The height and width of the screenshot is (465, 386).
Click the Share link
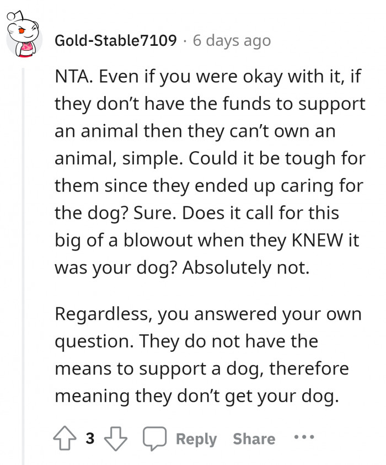[x=253, y=439]
